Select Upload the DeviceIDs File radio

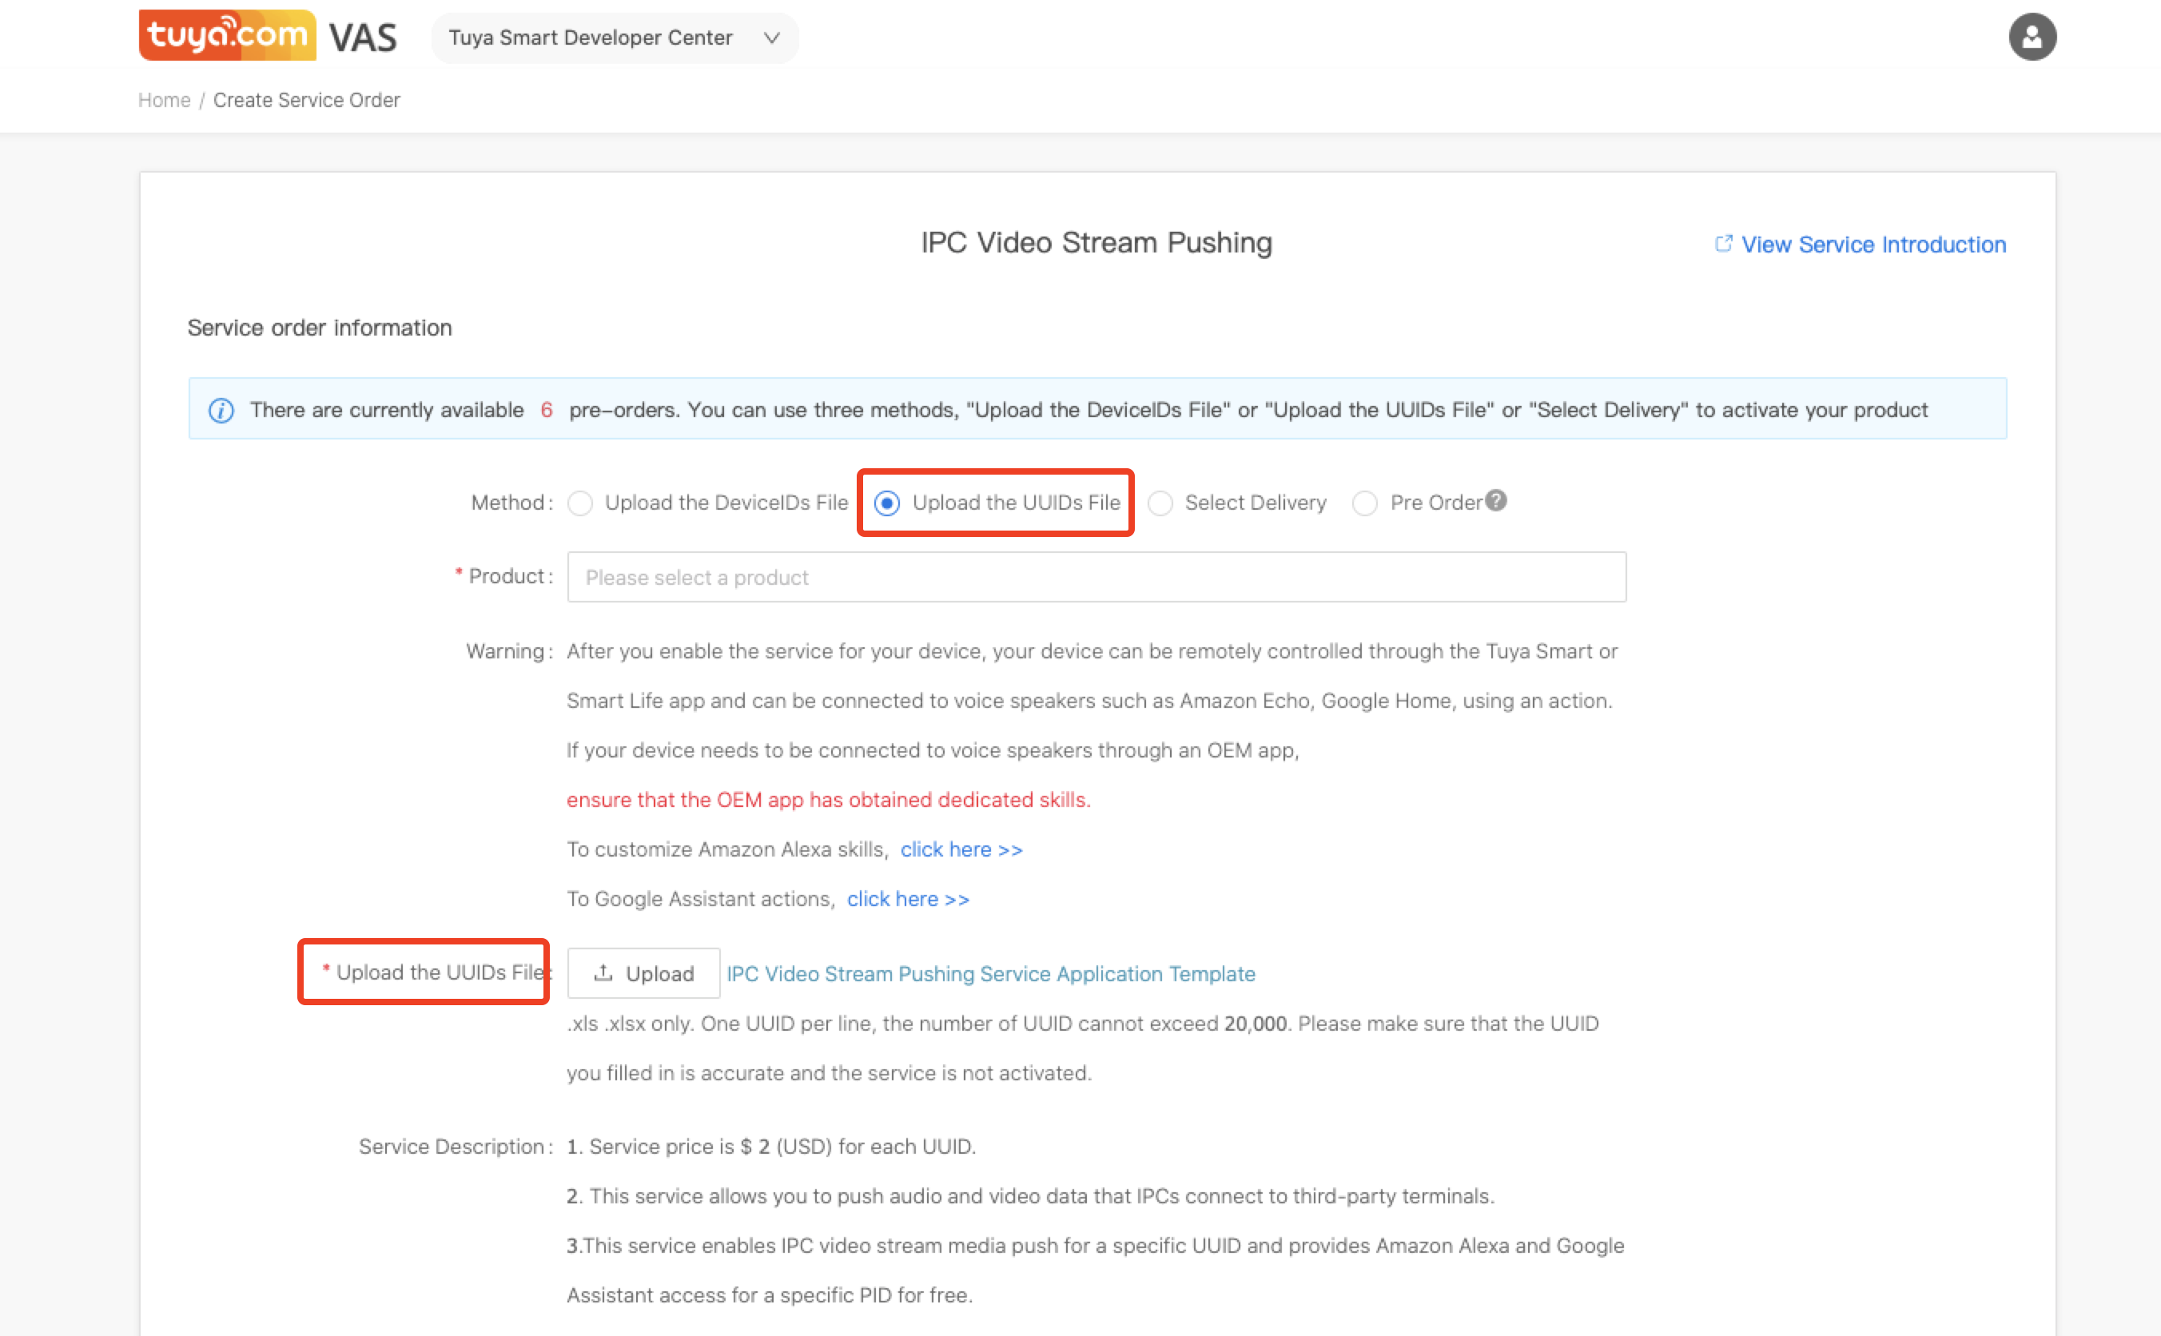579,503
